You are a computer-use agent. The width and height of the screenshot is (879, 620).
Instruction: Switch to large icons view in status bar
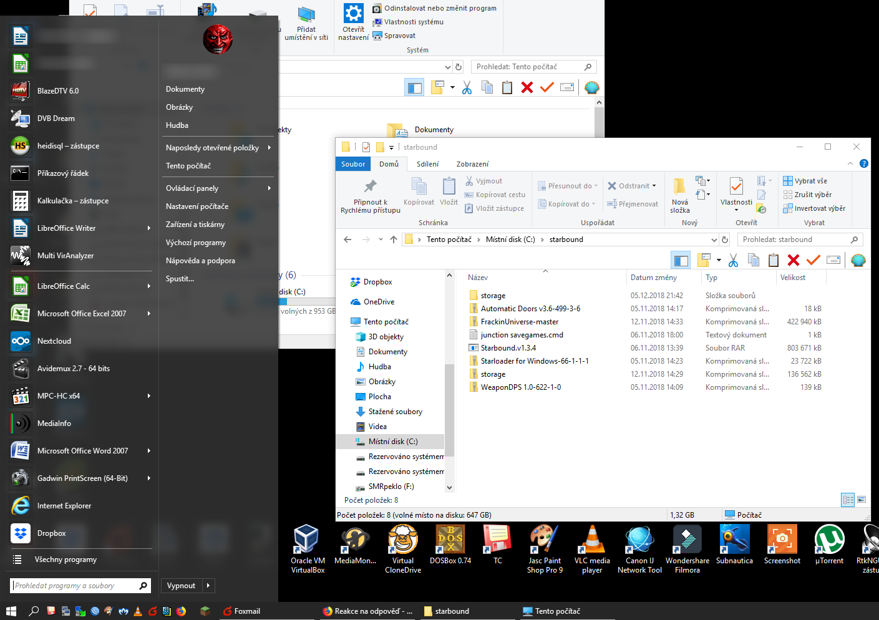862,500
